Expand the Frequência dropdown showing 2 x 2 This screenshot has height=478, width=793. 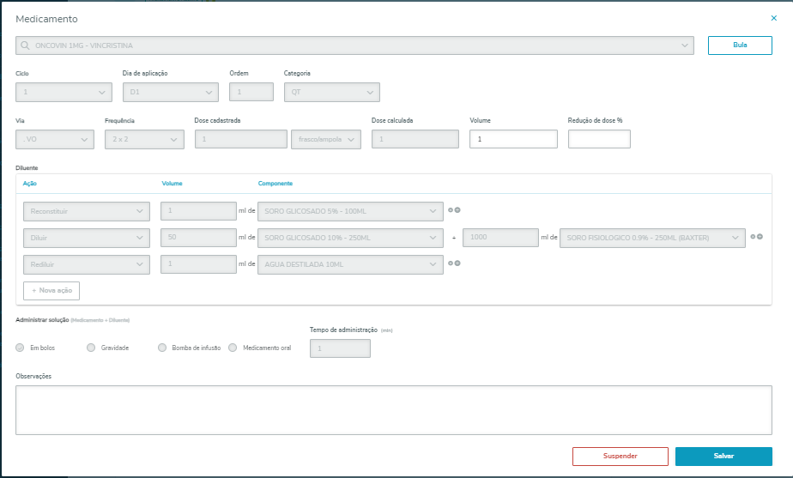tap(144, 139)
